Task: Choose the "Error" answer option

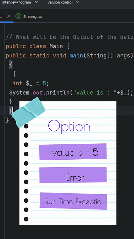Action: click(73, 175)
